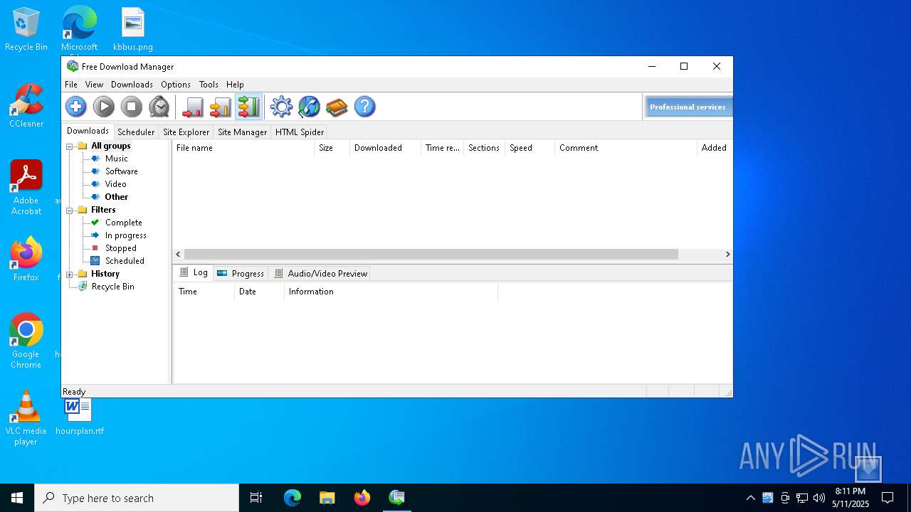Click the blue question mark icon

(365, 107)
